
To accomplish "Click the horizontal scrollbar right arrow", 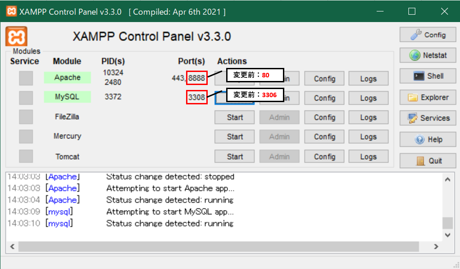I will click(x=435, y=247).
